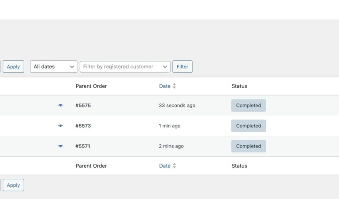Click the sort arrows beside bottom Date header
339x199 pixels.
tap(175, 166)
